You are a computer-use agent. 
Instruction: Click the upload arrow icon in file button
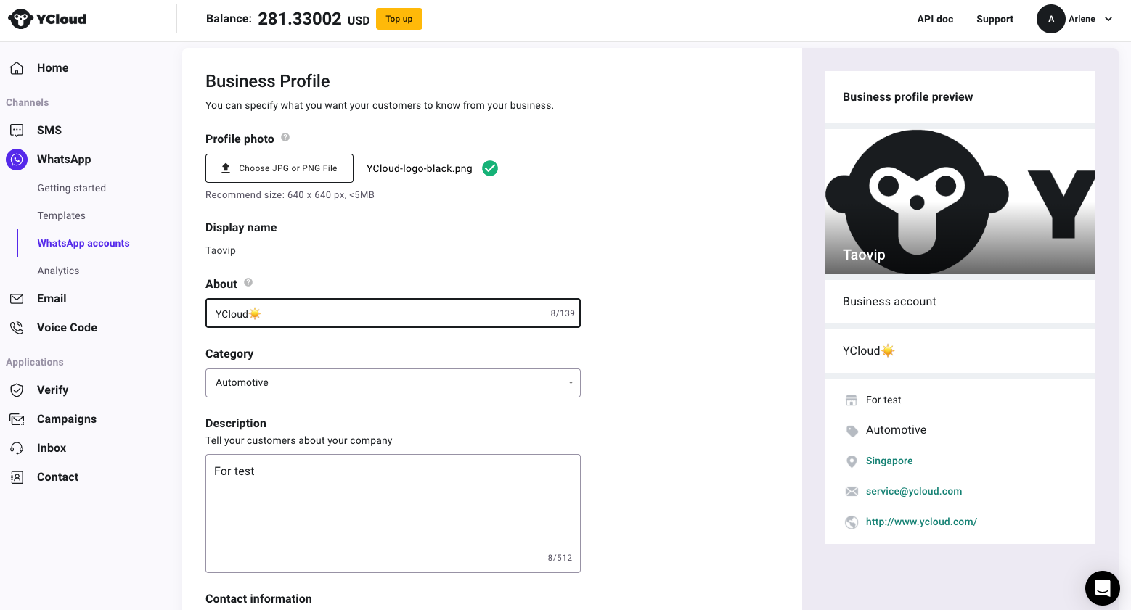click(226, 168)
